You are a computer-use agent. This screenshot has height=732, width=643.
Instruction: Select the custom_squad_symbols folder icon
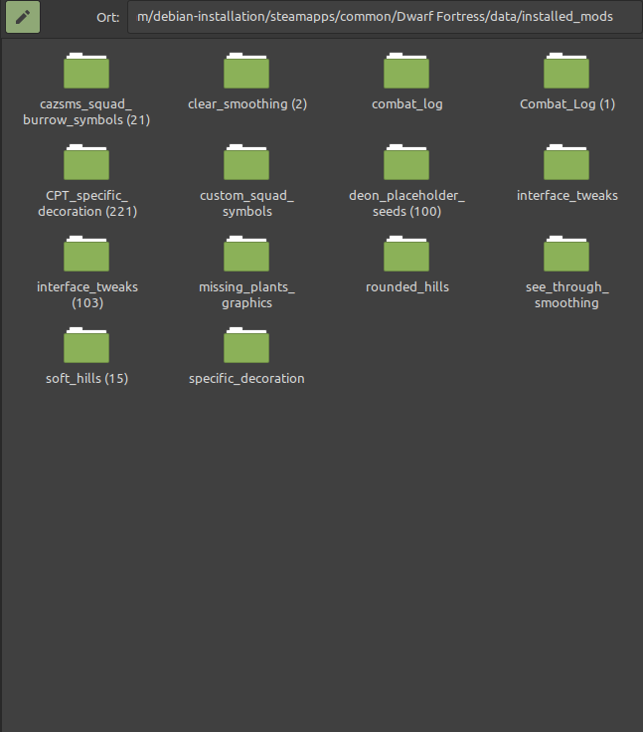pos(246,162)
